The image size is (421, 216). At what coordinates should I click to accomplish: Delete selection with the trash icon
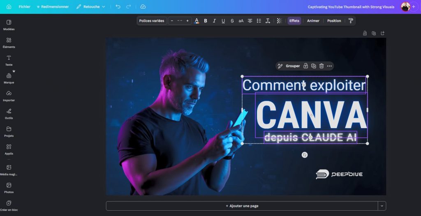pyautogui.click(x=322, y=66)
